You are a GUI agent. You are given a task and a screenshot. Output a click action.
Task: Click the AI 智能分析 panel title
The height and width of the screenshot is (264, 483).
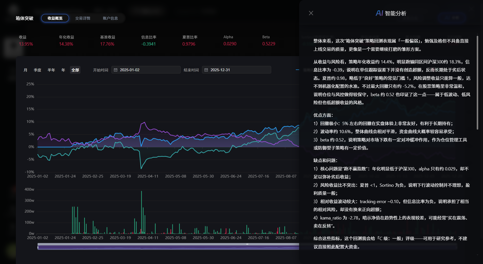(x=391, y=13)
